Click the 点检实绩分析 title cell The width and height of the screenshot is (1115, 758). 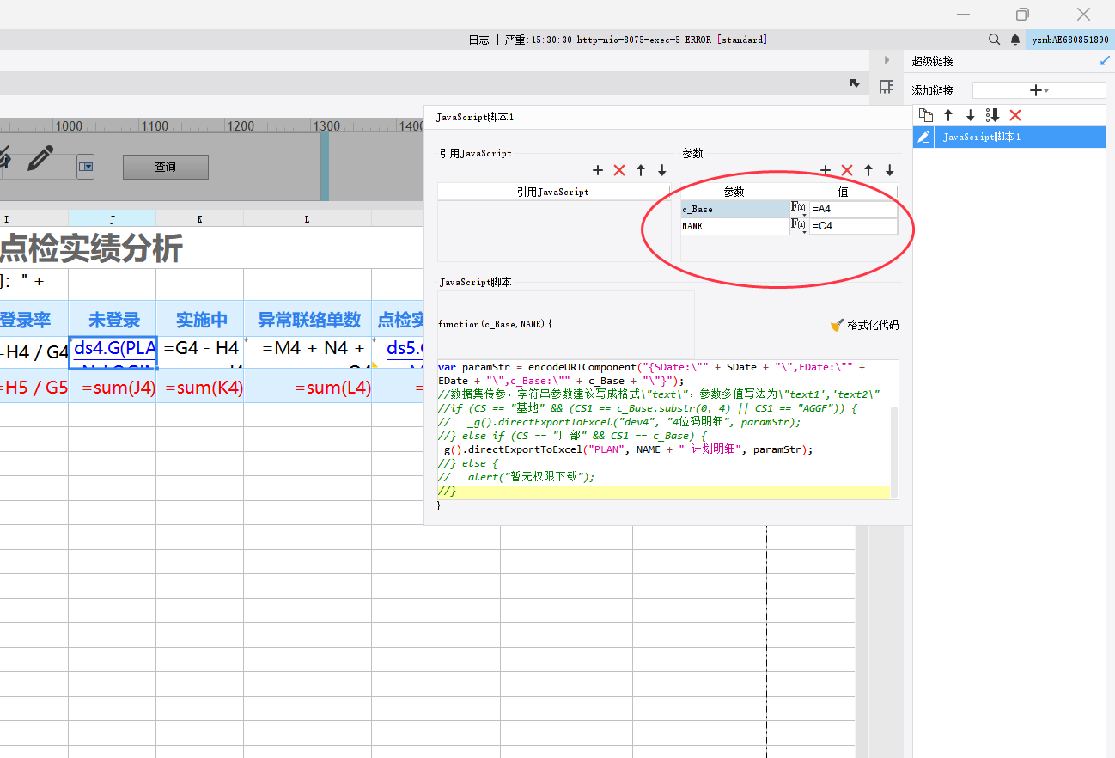tap(90, 248)
